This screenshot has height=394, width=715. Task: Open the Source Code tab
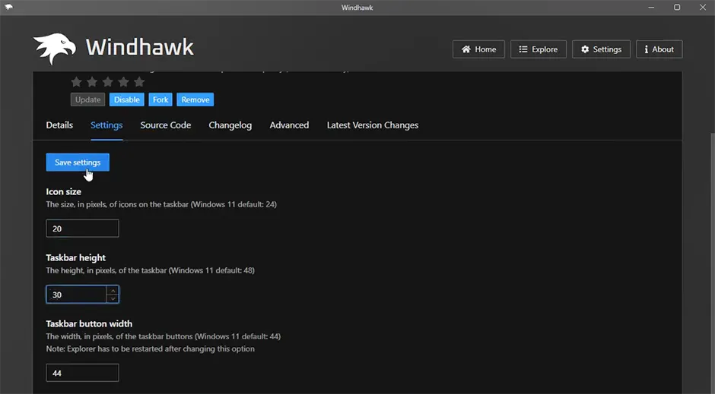click(x=165, y=125)
